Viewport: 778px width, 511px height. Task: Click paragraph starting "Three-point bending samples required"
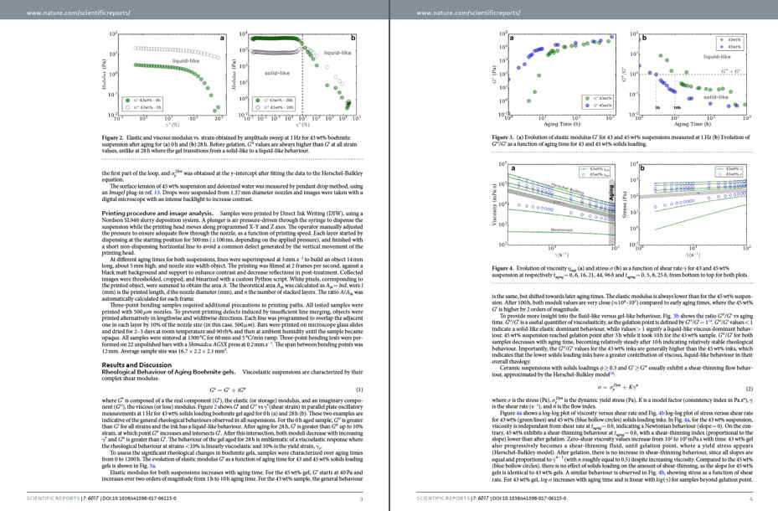click(x=232, y=328)
